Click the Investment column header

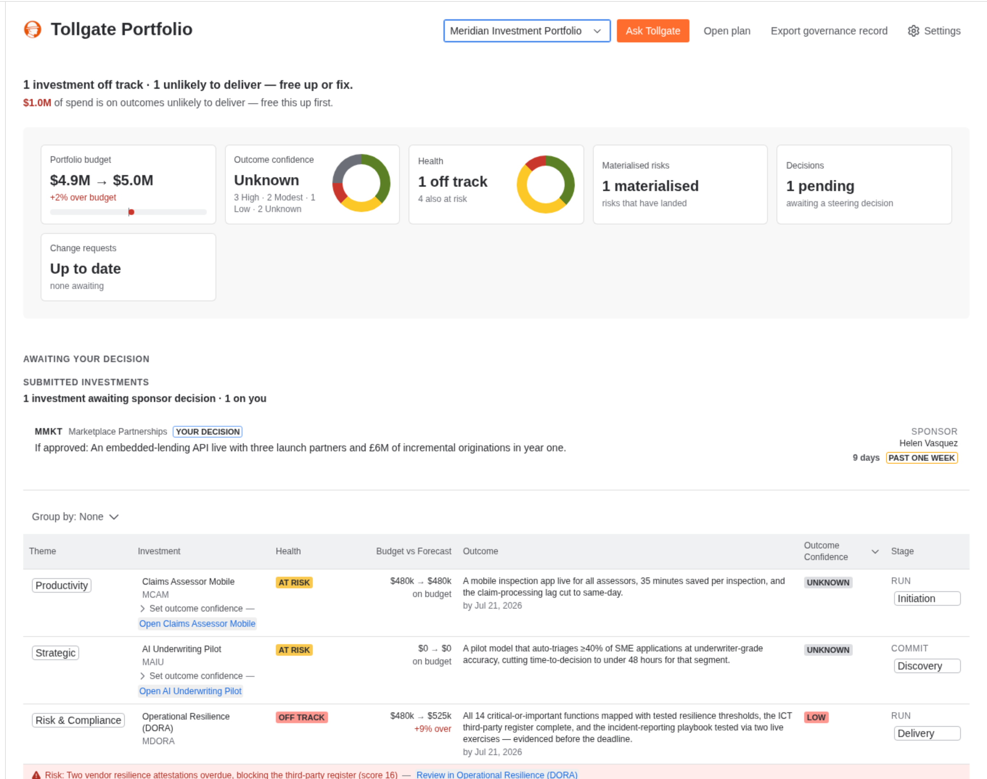point(159,551)
